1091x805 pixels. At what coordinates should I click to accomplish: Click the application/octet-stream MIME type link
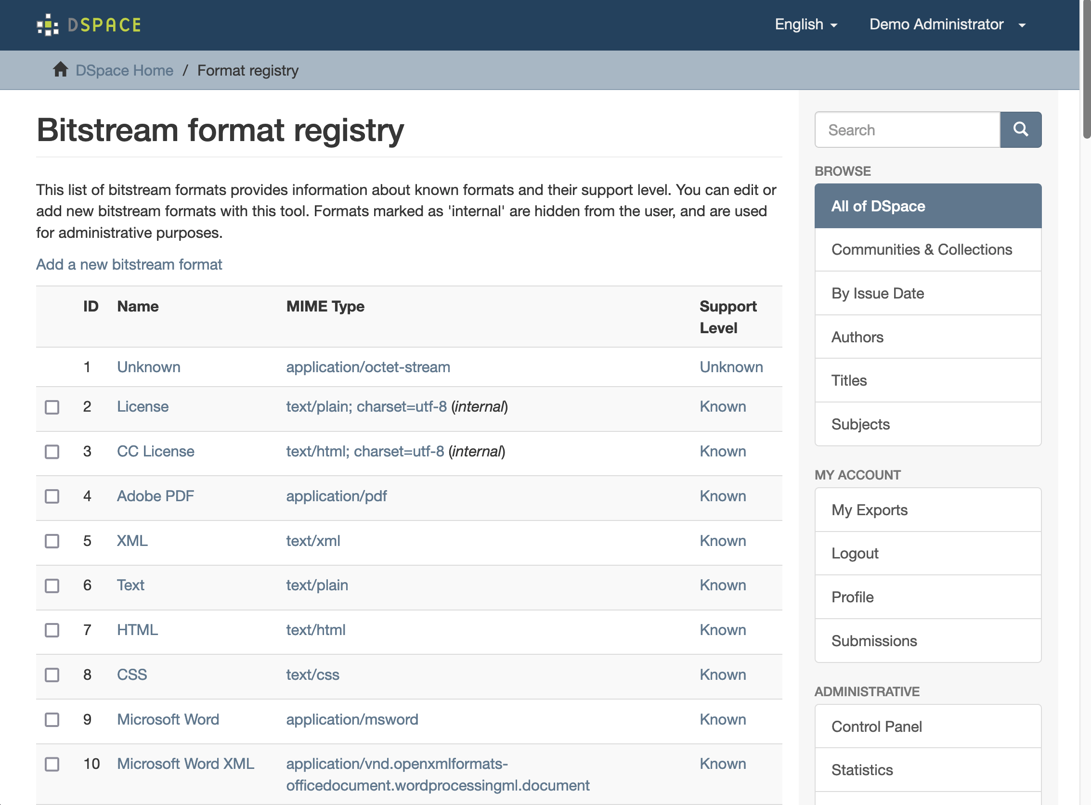368,367
